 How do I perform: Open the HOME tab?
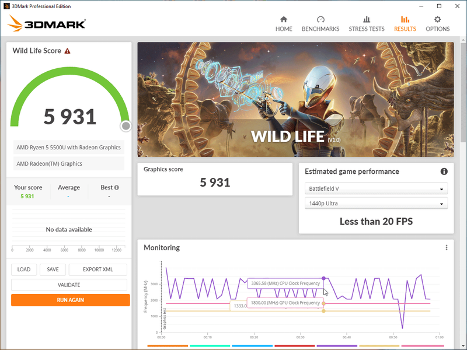284,24
